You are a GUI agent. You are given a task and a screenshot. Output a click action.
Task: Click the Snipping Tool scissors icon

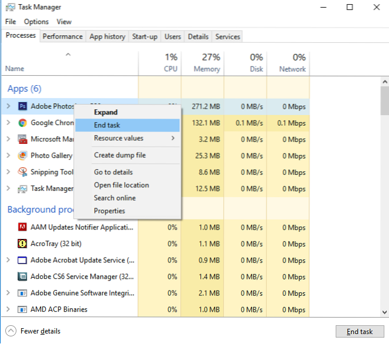[23, 172]
